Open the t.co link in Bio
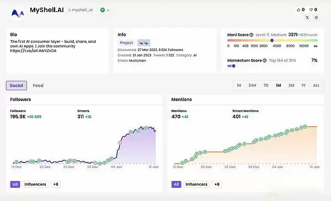This screenshot has height=201, width=331. click(33, 51)
